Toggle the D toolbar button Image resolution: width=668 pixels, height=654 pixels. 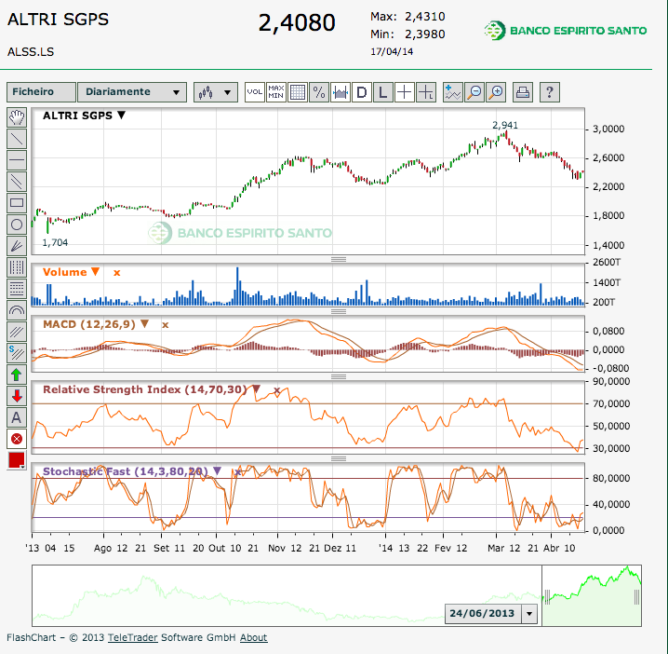click(362, 92)
